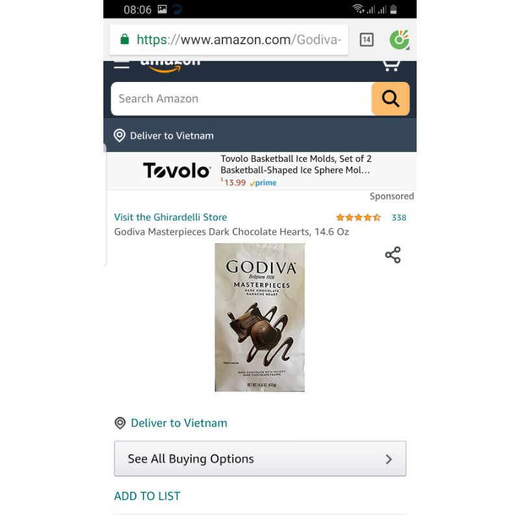Open browser tab switcher showing 14
The image size is (520, 520).
click(367, 40)
